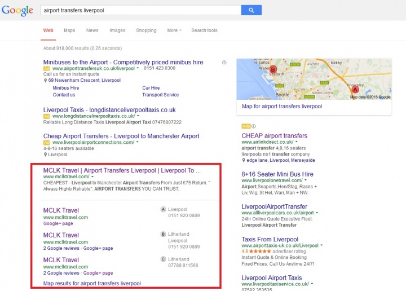Screen dimensions: 406x291
Task: Open Google+ page link for MCLK Travel Liverpool listing
Action: 58,223
